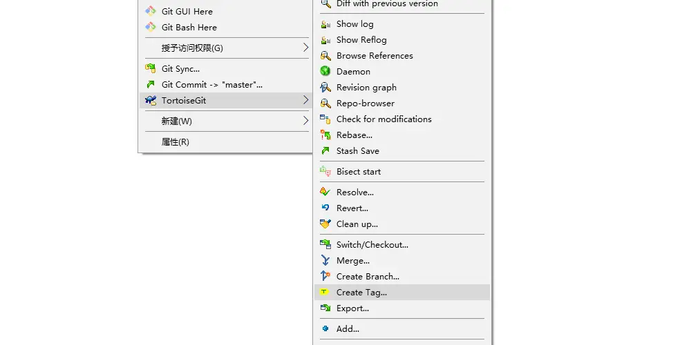Click the Git GUI Here icon
The image size is (691, 345).
(x=151, y=11)
